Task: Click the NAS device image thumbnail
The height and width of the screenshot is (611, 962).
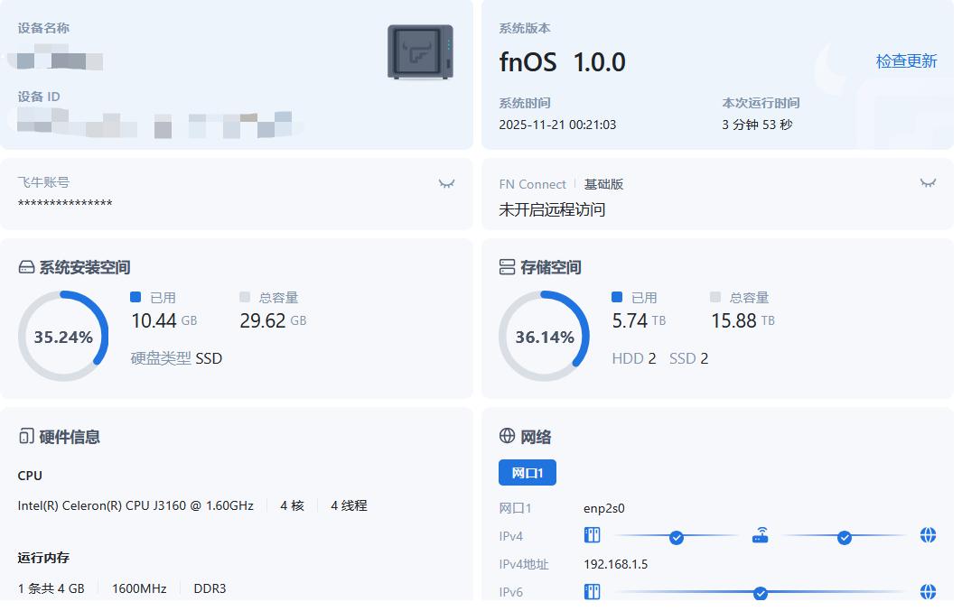Action: 420,52
